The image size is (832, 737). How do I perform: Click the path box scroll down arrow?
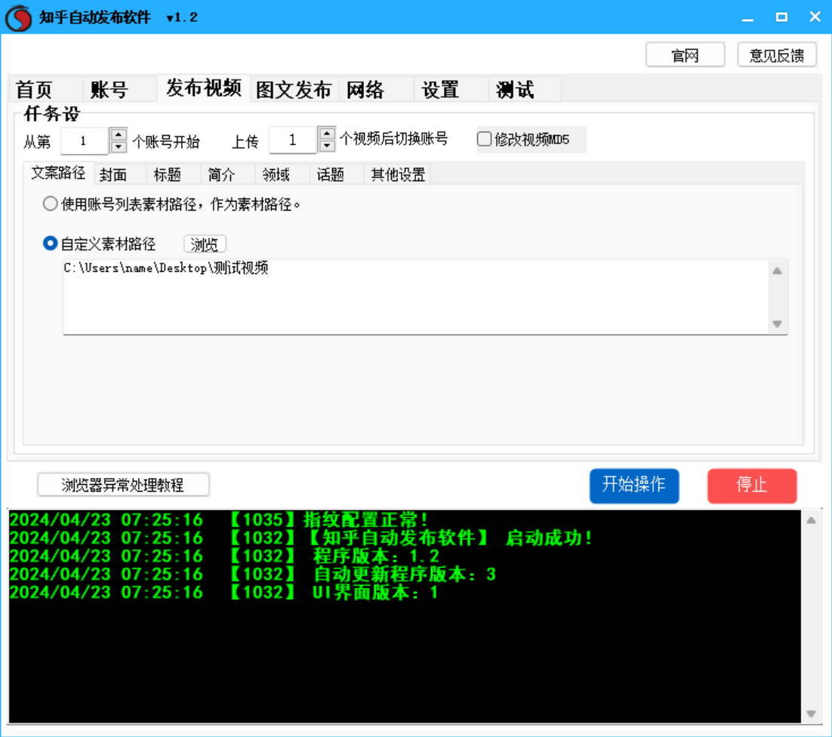pyautogui.click(x=778, y=324)
